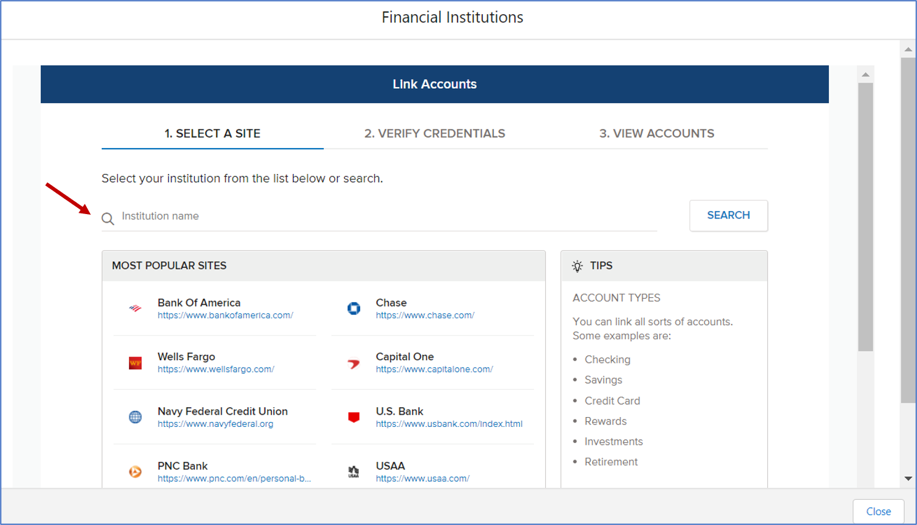This screenshot has width=917, height=525.
Task: Click the Credit Card list item
Action: (x=612, y=401)
